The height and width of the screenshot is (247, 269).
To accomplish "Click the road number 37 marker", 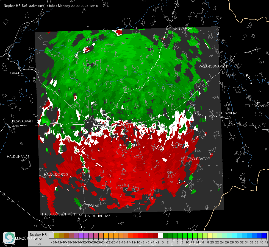I will click(9, 47).
